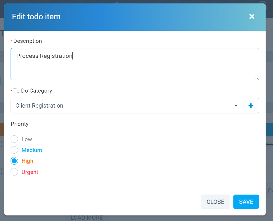Click the 'Priority' section label

(x=20, y=124)
